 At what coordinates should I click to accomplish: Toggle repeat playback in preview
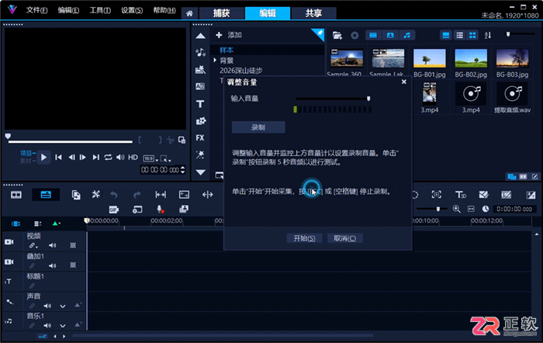tap(108, 158)
